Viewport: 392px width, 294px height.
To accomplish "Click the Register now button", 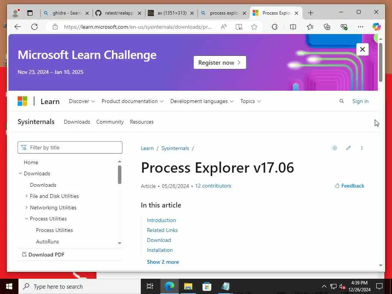I will pyautogui.click(x=220, y=62).
